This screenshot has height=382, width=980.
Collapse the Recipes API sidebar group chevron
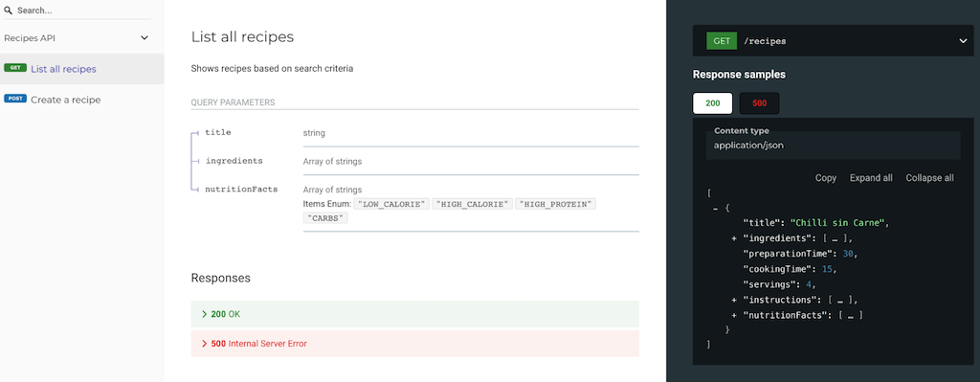(x=145, y=38)
